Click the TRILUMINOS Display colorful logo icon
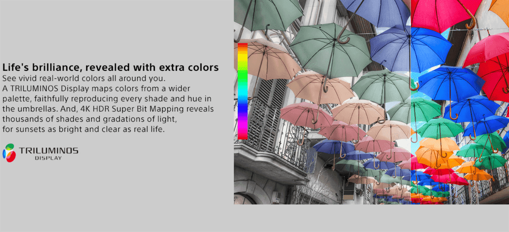Viewport: 509px width, 232px height. click(x=9, y=153)
